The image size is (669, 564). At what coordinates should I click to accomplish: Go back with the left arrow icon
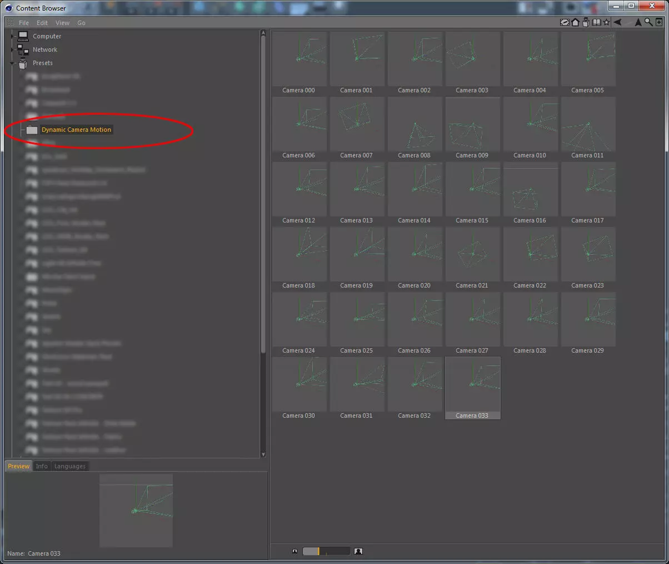tap(617, 23)
